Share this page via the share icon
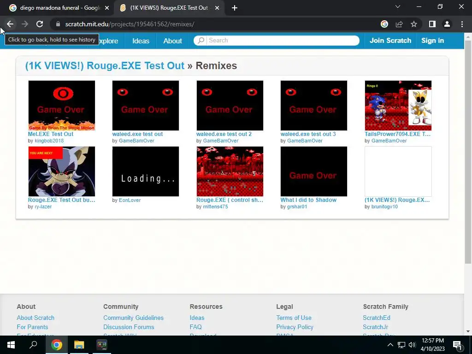 [399, 24]
